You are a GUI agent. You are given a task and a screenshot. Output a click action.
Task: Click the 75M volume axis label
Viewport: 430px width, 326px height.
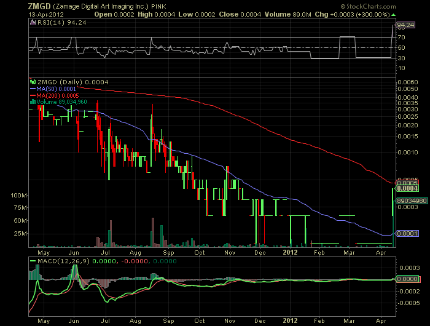pyautogui.click(x=20, y=208)
